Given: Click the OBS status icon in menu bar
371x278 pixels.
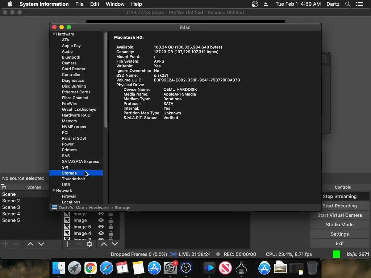Looking at the screenshot, I should [x=255, y=4].
